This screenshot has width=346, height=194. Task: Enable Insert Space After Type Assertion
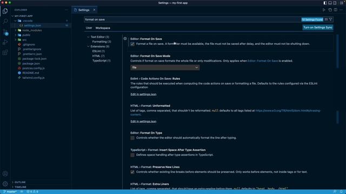click(132, 155)
